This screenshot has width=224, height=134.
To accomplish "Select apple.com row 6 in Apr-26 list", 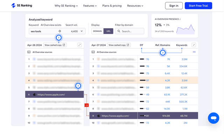I will [x=55, y=94].
